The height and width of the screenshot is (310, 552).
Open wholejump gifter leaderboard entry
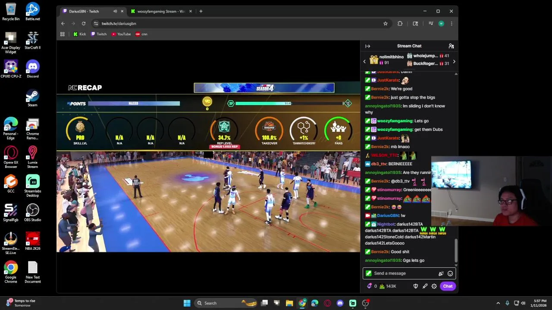click(x=428, y=56)
